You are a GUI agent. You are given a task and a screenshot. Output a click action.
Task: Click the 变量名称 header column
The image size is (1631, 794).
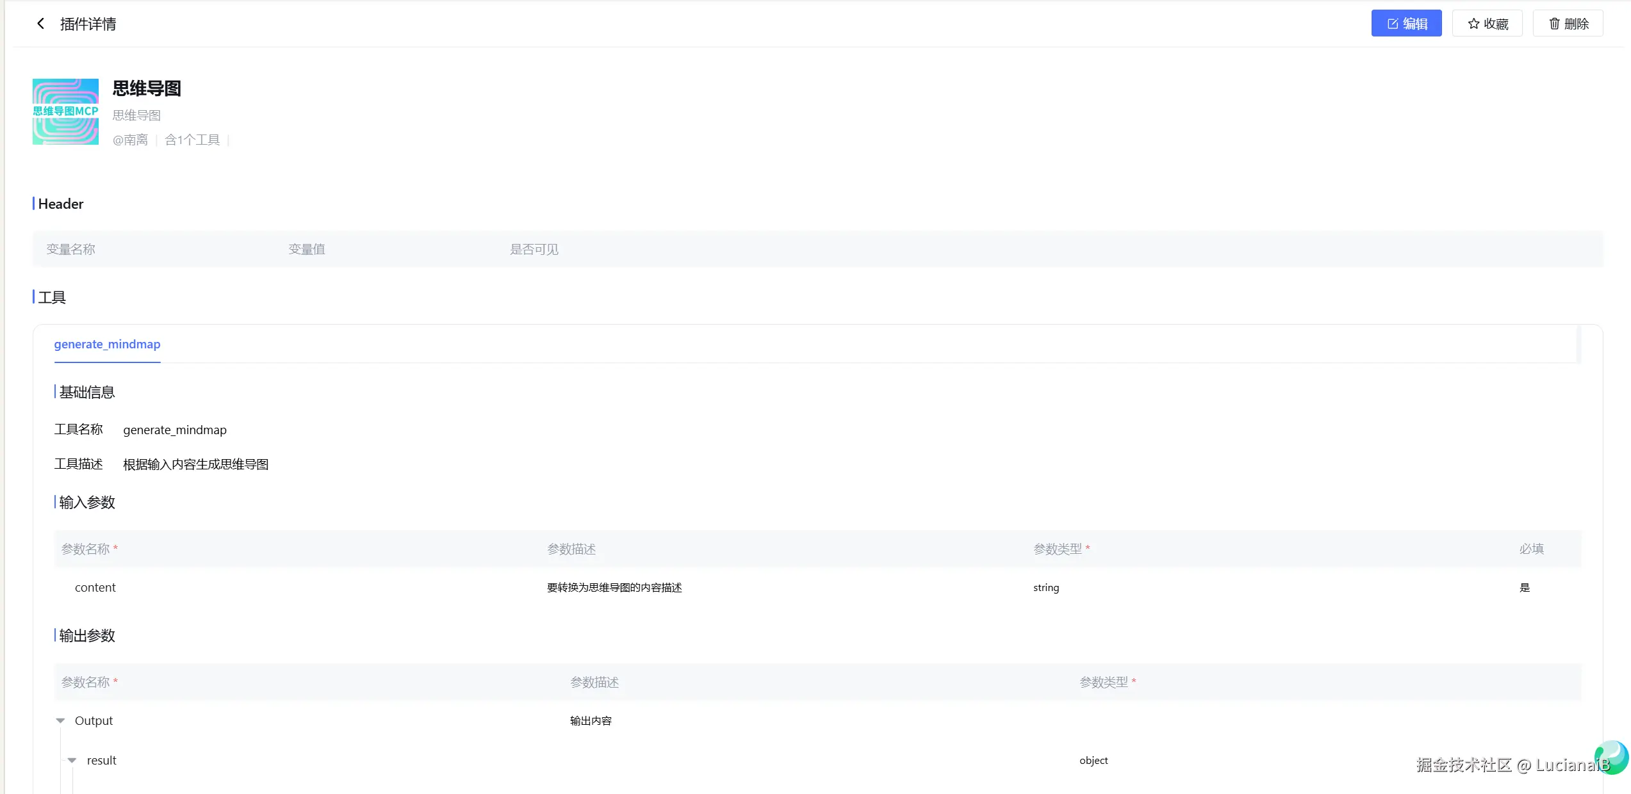pyautogui.click(x=70, y=249)
